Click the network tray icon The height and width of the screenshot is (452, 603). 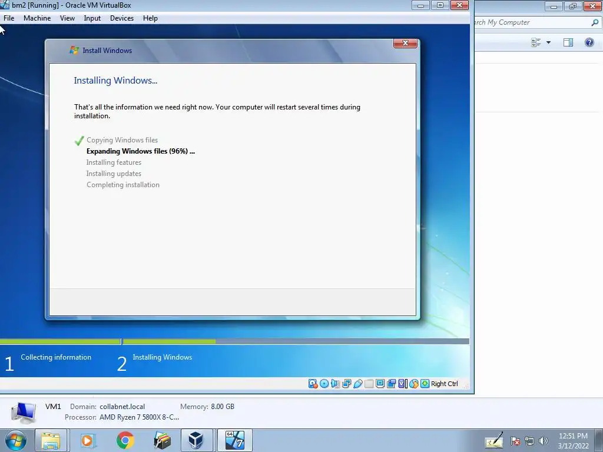529,441
